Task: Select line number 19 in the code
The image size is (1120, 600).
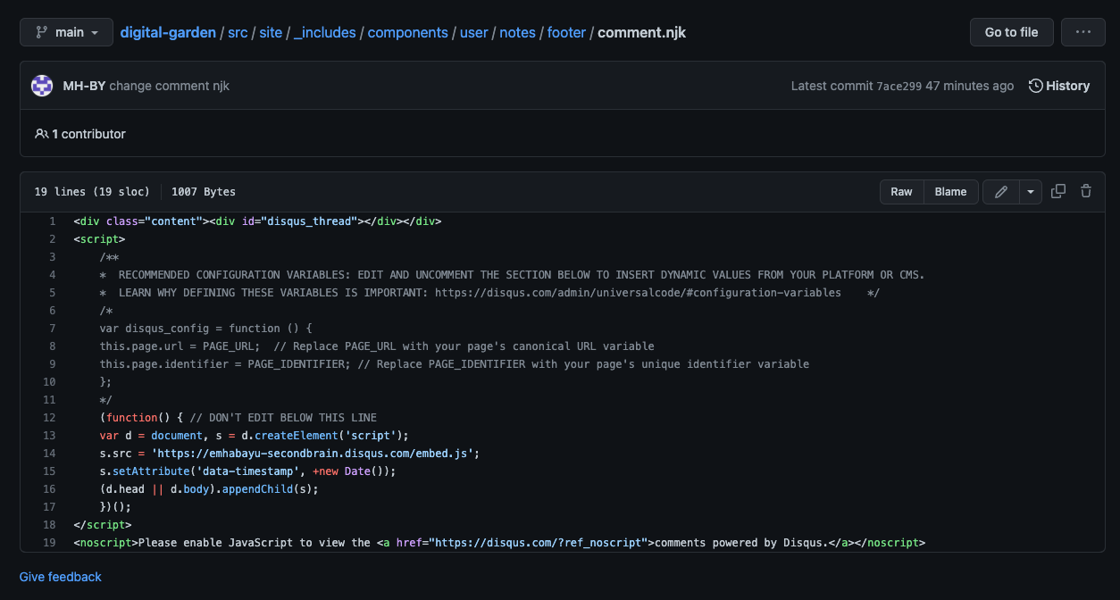Action: 49,543
